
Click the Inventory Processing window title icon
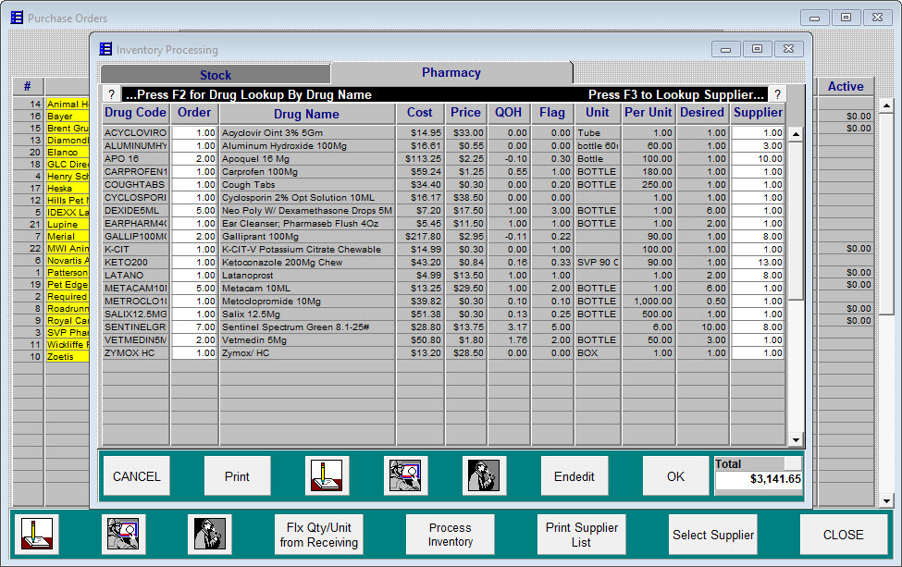pos(105,49)
